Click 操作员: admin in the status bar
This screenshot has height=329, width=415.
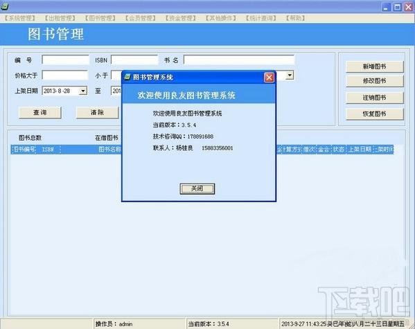[114, 323]
